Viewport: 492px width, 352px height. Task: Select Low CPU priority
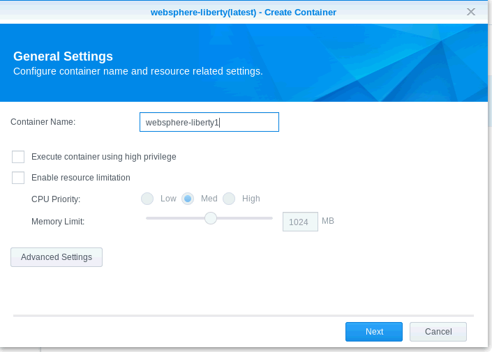(x=147, y=199)
